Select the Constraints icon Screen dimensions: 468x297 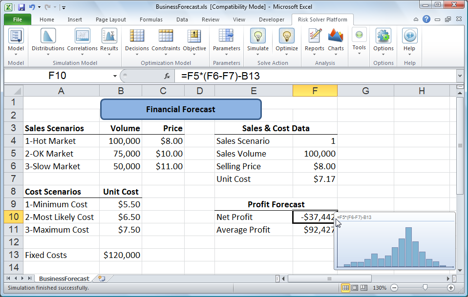[x=166, y=36]
